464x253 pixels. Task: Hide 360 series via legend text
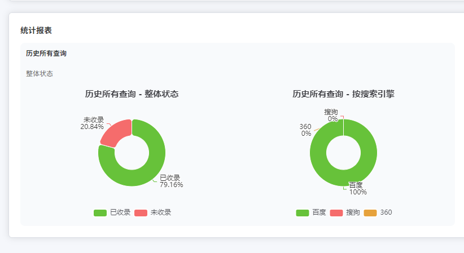[386, 212]
